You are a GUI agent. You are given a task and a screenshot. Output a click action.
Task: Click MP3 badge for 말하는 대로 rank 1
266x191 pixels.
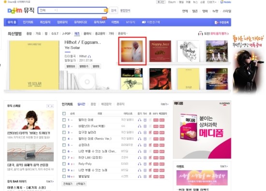coord(156,120)
